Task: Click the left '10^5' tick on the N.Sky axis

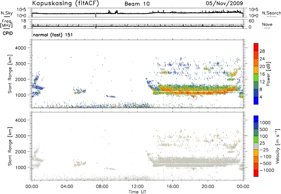Action: [21, 10]
